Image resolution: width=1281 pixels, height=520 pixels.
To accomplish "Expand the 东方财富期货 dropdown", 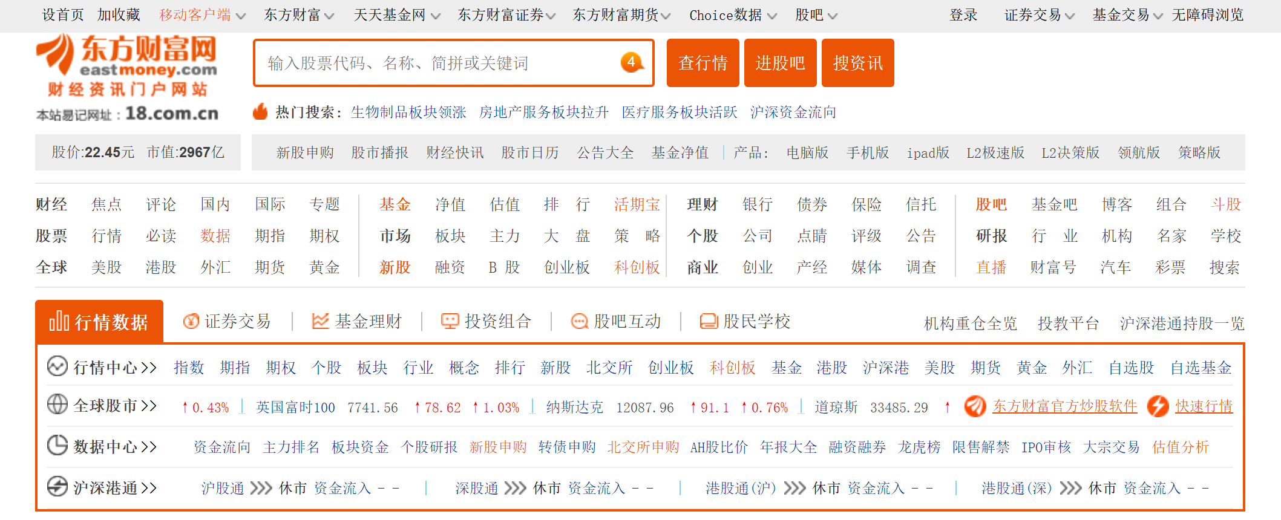I will (x=666, y=16).
